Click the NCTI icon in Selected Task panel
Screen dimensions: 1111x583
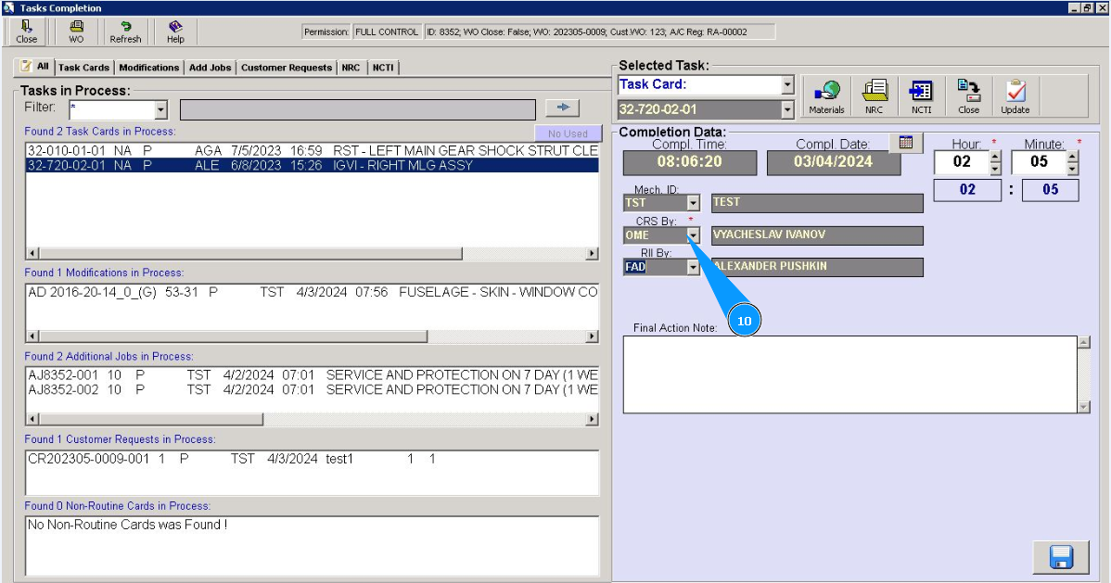click(x=921, y=96)
